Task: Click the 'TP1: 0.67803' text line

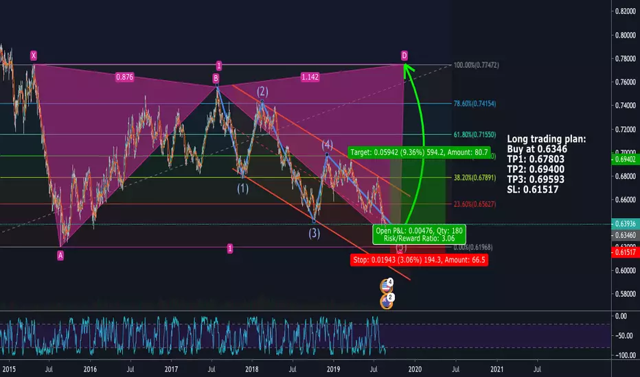Action: pyautogui.click(x=536, y=159)
